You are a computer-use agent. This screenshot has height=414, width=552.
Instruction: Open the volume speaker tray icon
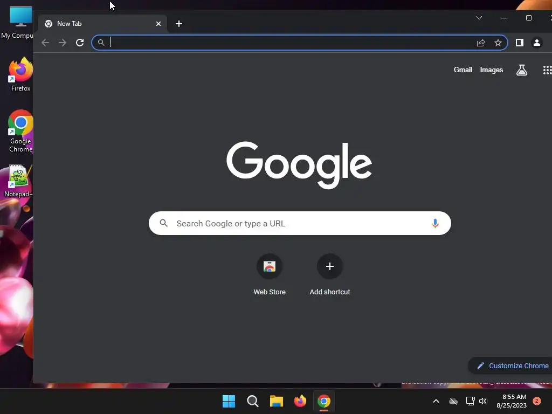click(x=483, y=401)
